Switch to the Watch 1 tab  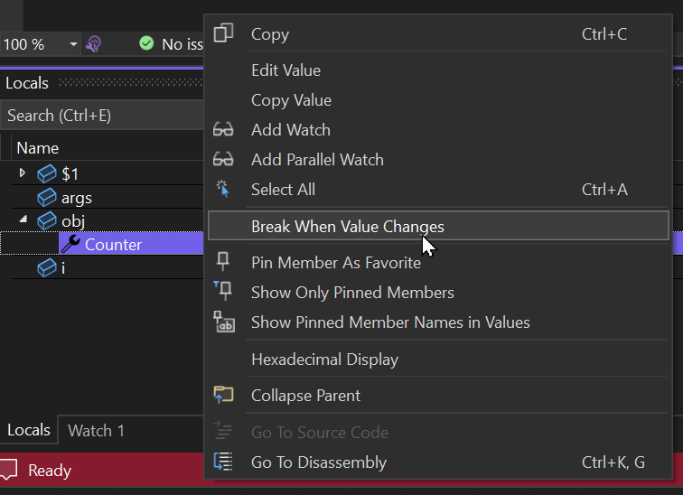coord(96,430)
